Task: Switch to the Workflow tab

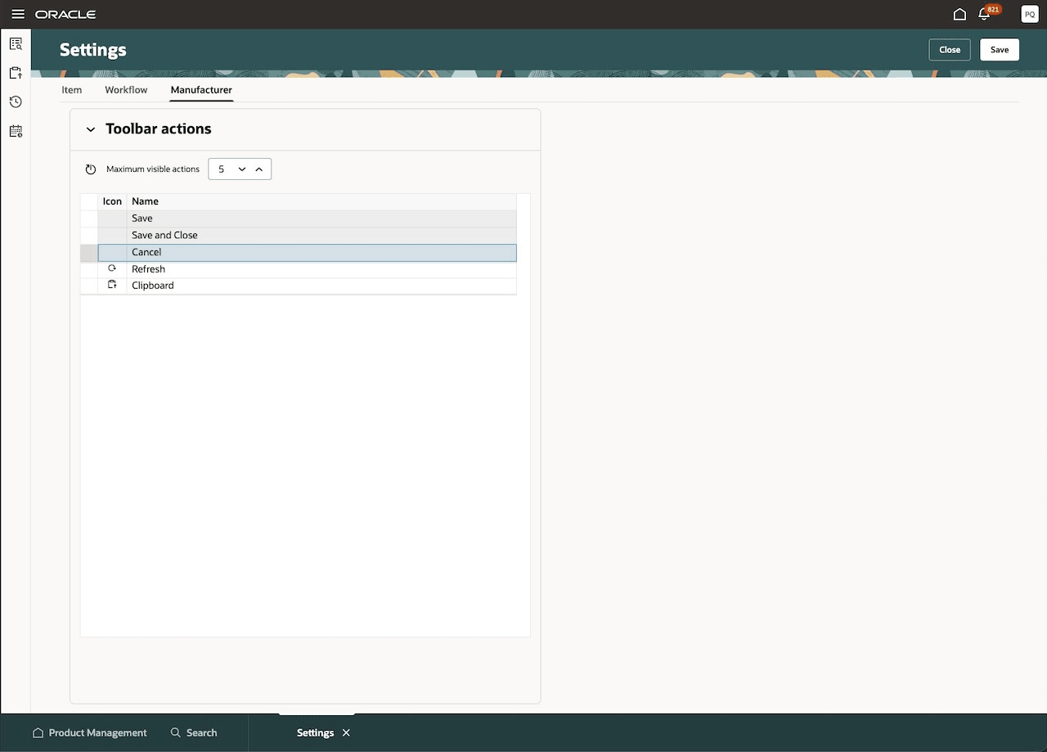Action: (x=126, y=90)
